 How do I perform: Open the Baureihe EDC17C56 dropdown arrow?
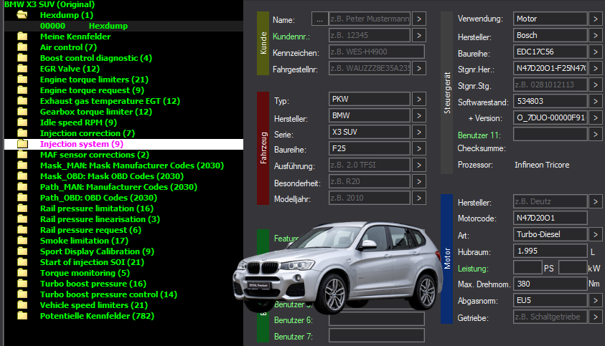(x=596, y=52)
